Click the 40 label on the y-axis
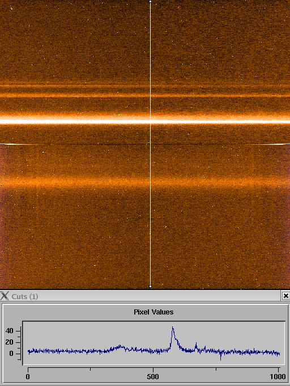The height and width of the screenshot is (386, 290). 9,331
